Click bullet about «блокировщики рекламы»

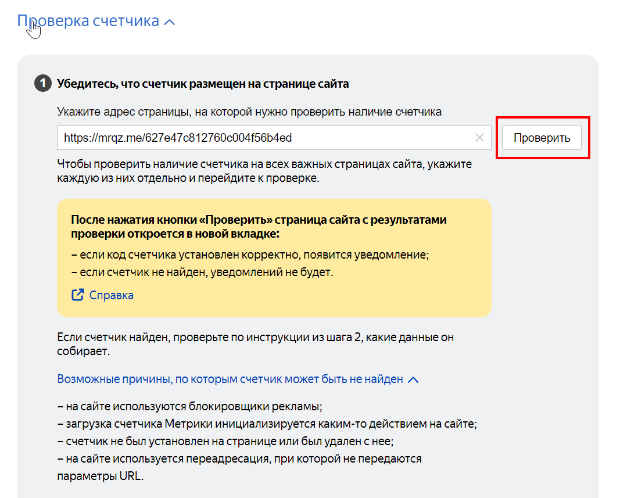tap(190, 407)
